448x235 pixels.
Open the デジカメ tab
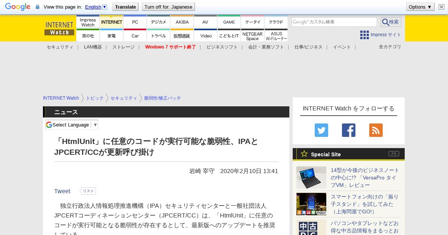(158, 22)
